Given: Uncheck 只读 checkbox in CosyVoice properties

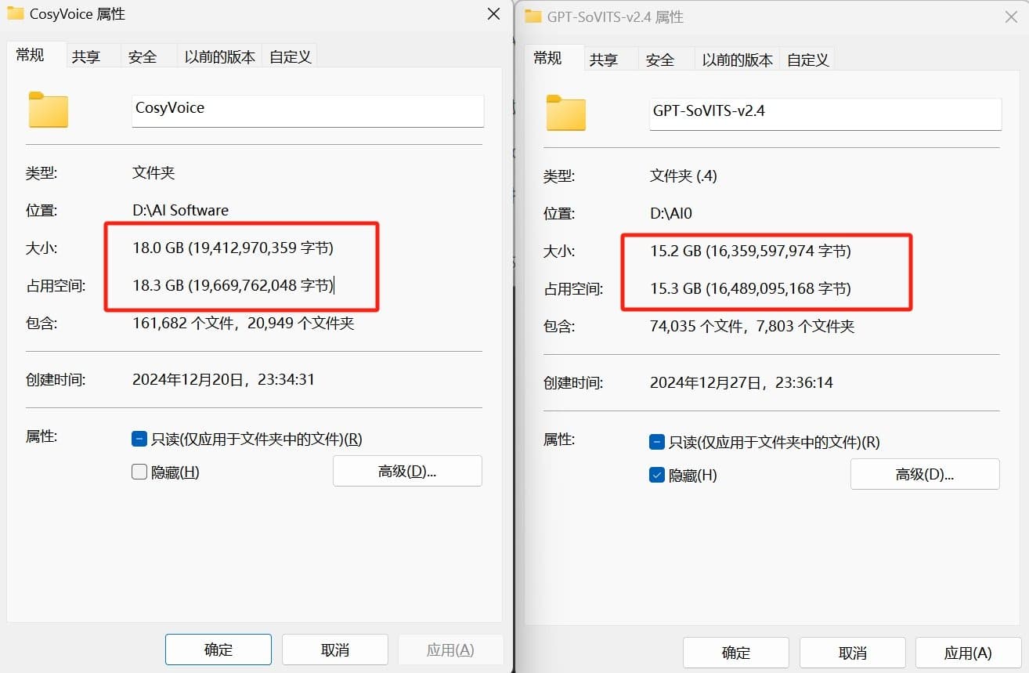Looking at the screenshot, I should pos(139,439).
